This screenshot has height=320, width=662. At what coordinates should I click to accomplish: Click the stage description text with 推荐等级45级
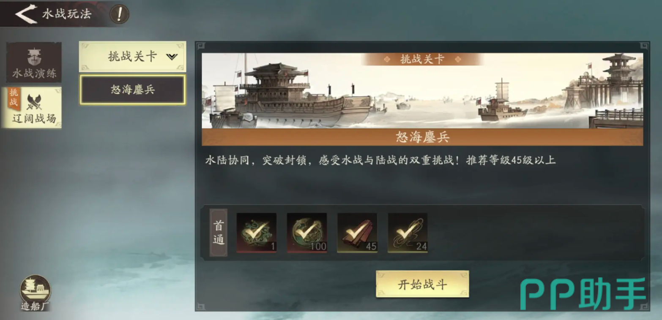(380, 160)
